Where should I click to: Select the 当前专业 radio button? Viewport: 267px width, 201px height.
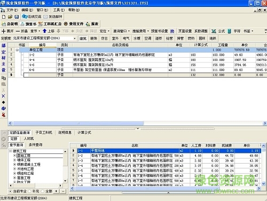pos(10,191)
